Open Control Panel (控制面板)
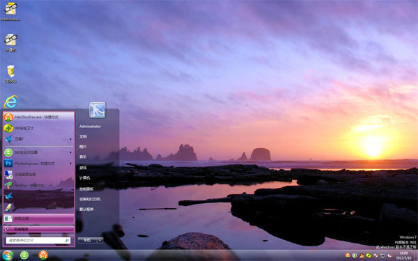418x261 pixels. (86, 189)
